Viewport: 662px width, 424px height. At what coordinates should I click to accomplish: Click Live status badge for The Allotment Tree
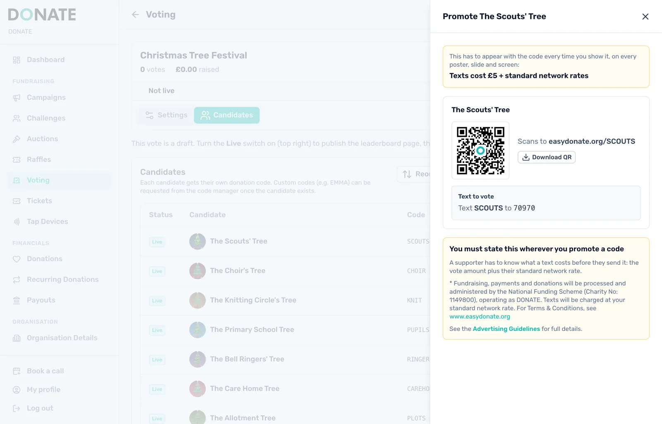(157, 419)
